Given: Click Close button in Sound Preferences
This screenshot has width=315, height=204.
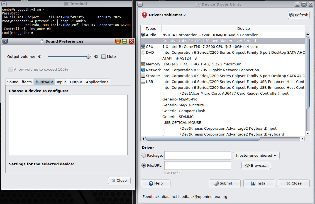Looking at the screenshot, I should 119,181.
